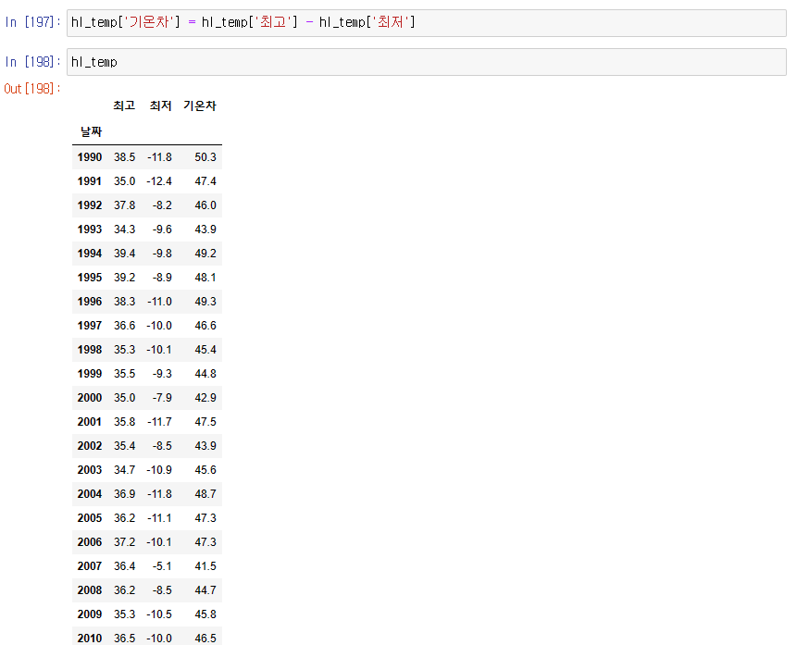Select the In [197] prompt label
797x645 pixels.
(32, 22)
